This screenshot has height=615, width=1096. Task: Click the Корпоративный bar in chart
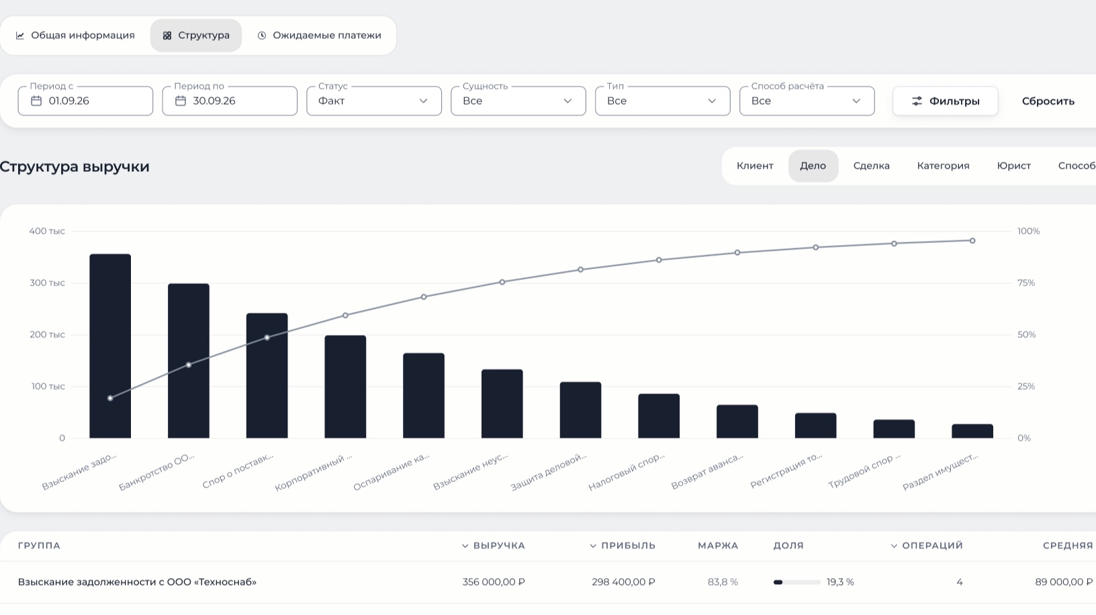tap(346, 387)
